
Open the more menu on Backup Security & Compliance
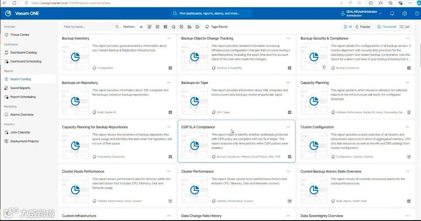click(x=407, y=39)
